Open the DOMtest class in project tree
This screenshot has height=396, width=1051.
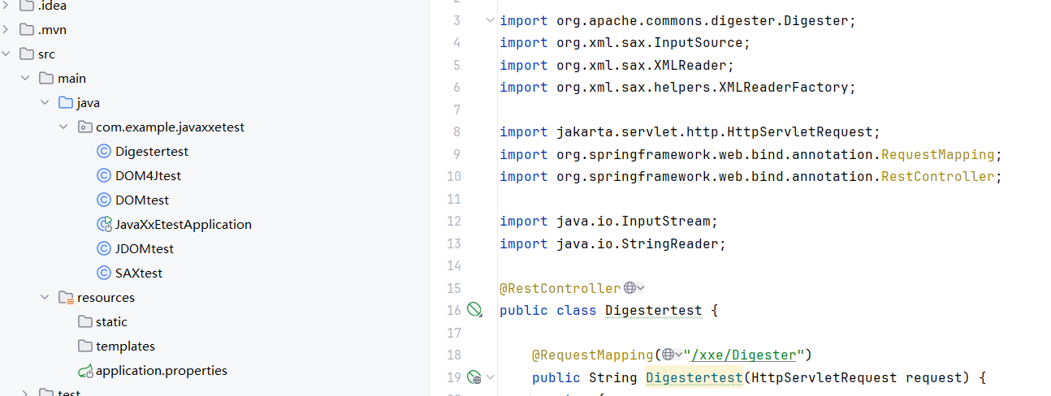pos(142,200)
